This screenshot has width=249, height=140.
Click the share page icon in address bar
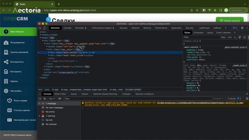click(x=191, y=10)
